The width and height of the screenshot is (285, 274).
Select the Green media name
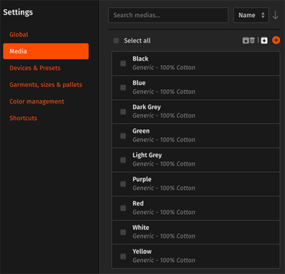pyautogui.click(x=141, y=131)
